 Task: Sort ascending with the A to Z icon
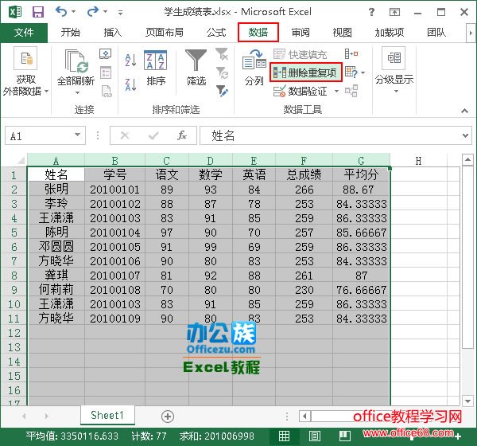click(131, 60)
